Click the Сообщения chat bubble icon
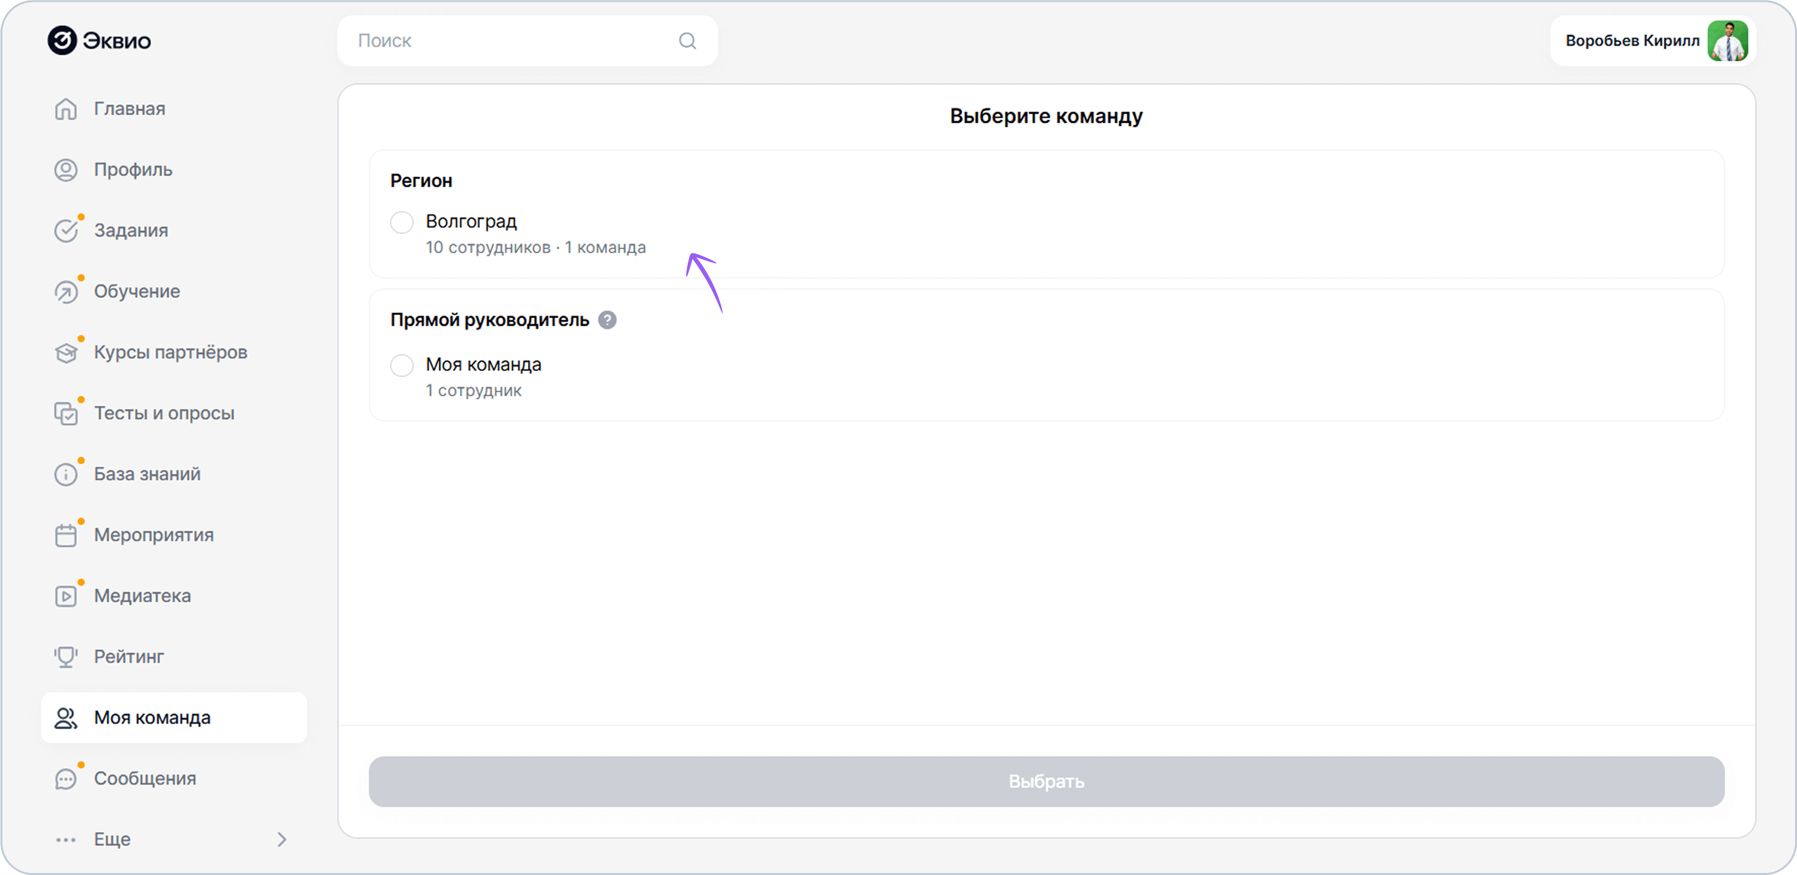The height and width of the screenshot is (875, 1797). (66, 779)
